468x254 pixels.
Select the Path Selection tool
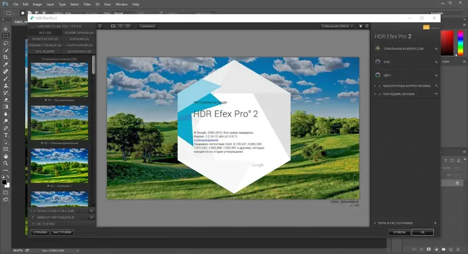6,142
